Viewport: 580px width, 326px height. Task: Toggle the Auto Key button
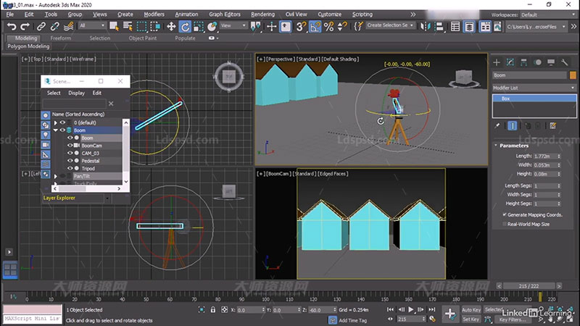coord(471,310)
